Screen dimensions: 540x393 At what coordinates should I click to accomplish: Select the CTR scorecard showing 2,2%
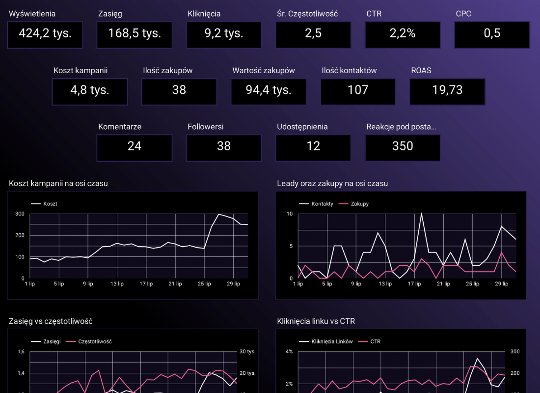[x=403, y=34]
